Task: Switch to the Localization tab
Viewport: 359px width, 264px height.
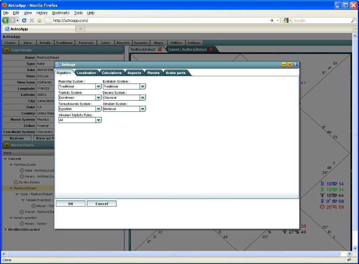Action: 86,73
